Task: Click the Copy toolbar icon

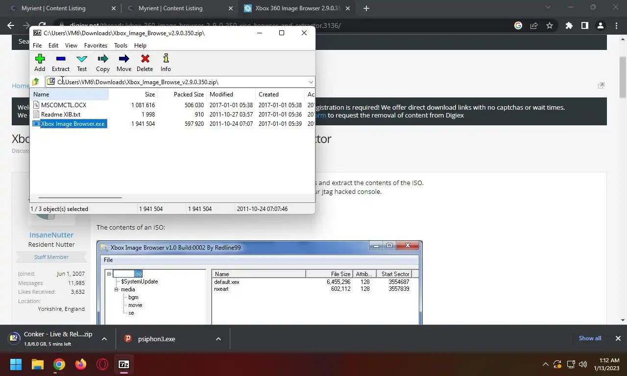Action: click(103, 63)
